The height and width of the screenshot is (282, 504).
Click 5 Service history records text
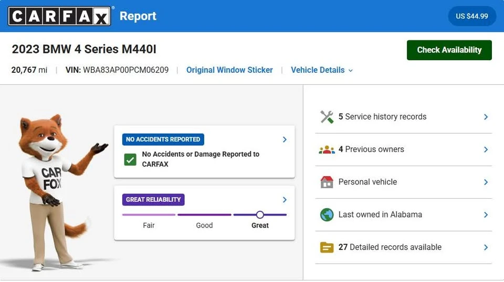coord(383,117)
